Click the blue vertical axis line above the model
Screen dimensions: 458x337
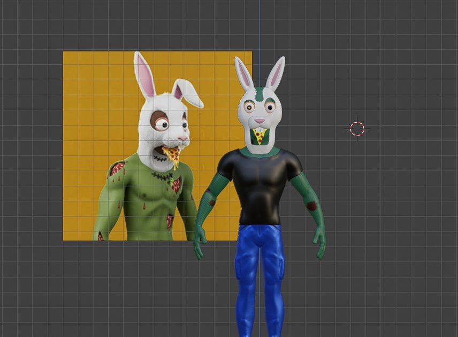[260, 27]
